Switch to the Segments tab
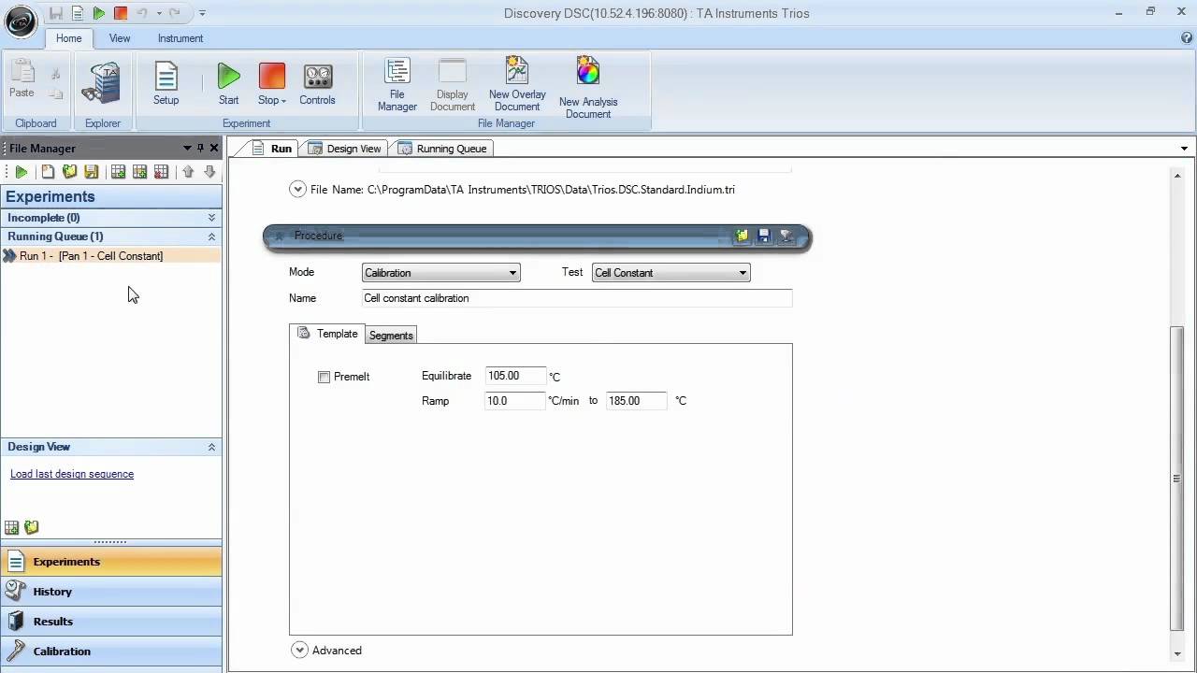Screen dimensions: 1197x673 coord(391,336)
